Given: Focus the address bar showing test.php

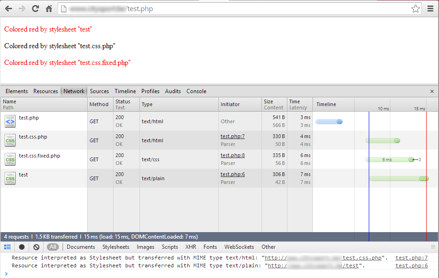Looking at the screenshot, I should coord(239,9).
